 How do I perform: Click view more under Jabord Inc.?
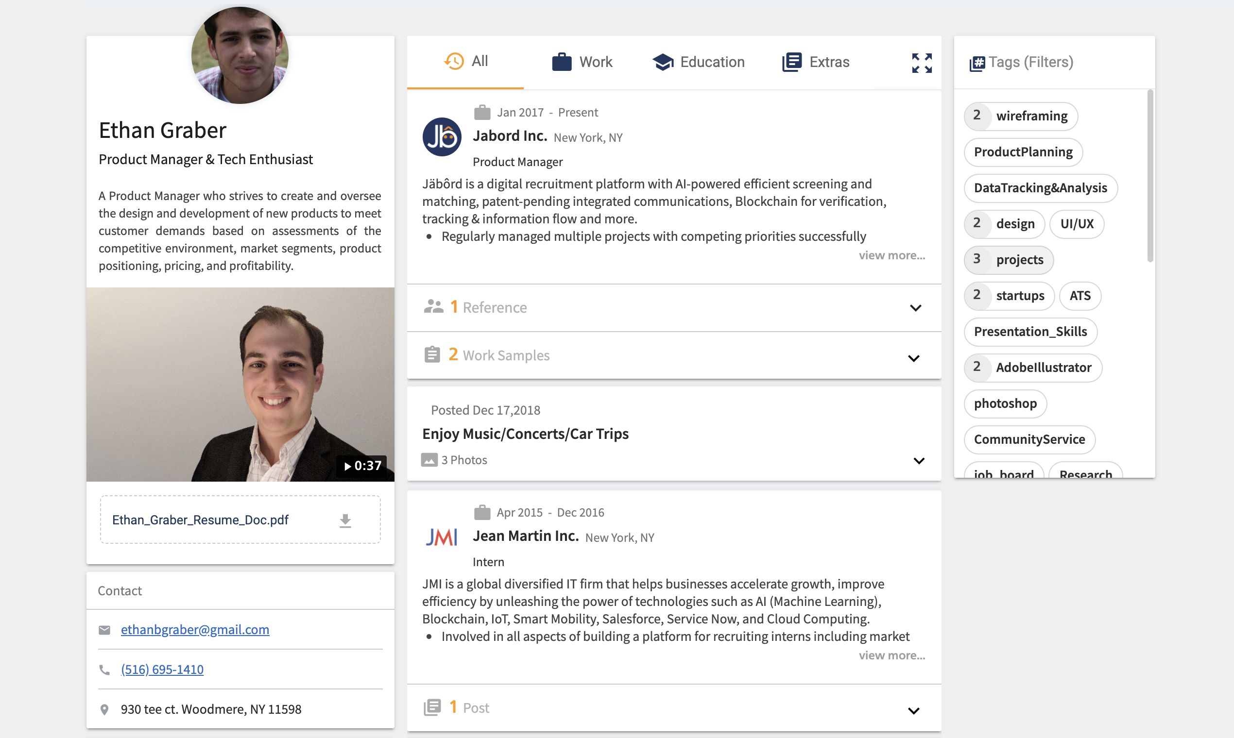[x=891, y=255]
